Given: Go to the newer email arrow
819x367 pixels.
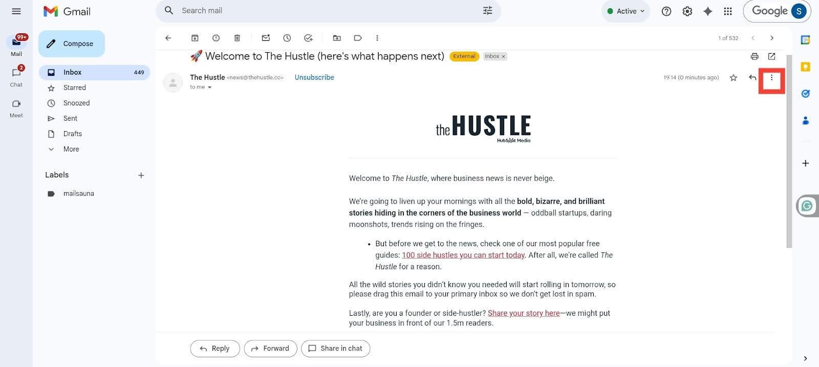Looking at the screenshot, I should 753,38.
